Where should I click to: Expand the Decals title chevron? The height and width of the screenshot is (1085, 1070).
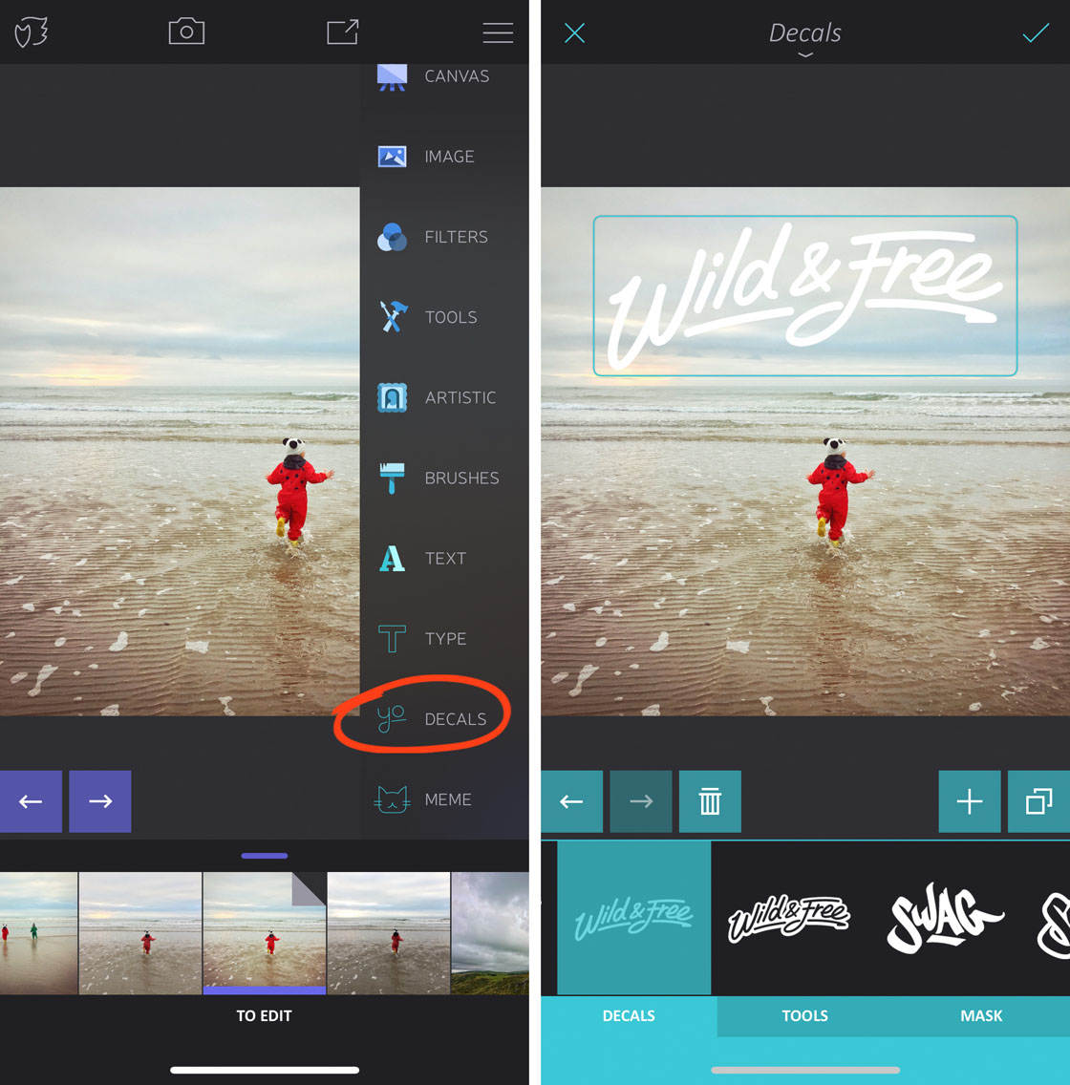(x=805, y=54)
